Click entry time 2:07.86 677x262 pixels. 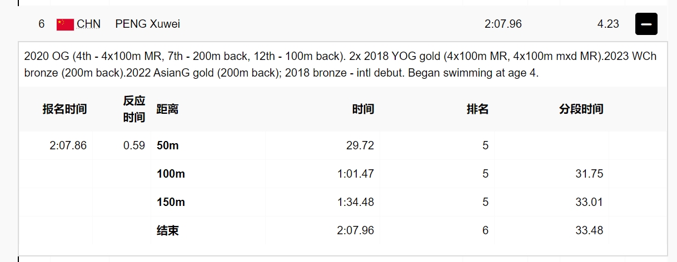point(68,145)
